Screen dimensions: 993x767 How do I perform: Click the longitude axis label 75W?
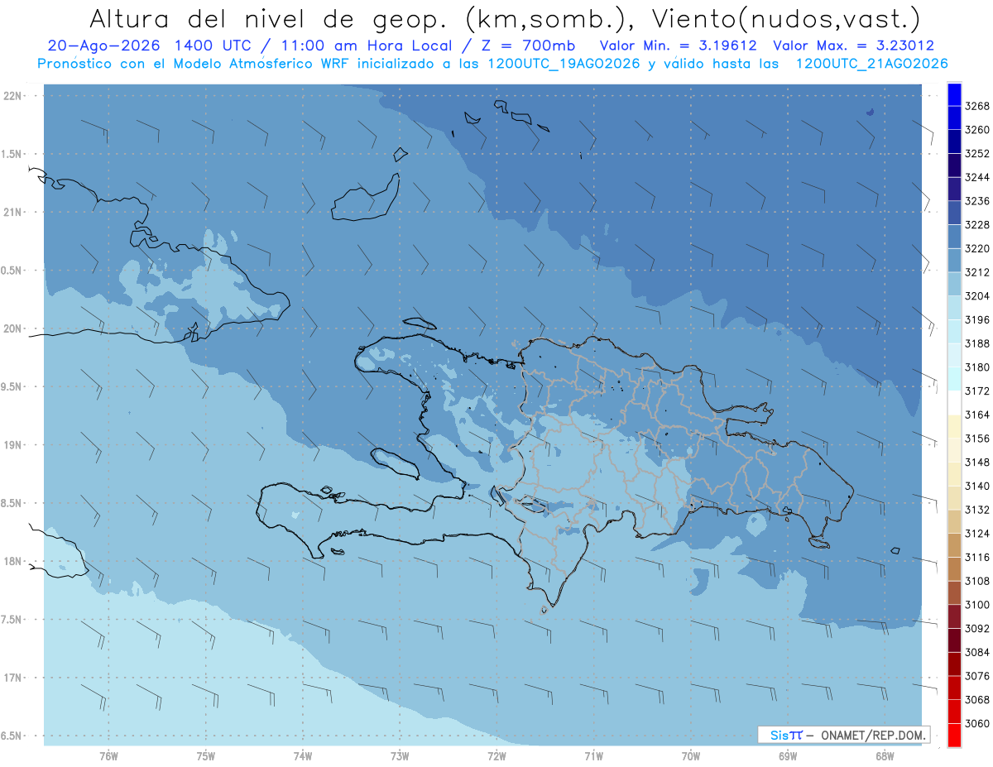pos(206,756)
